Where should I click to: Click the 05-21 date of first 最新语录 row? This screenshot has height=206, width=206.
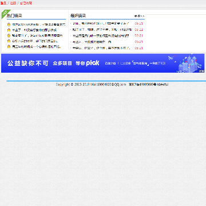tap(138, 23)
